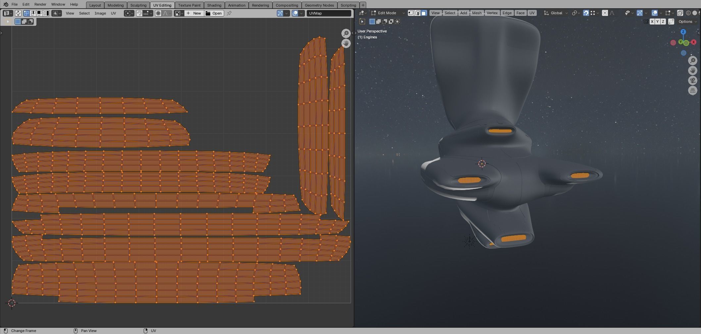Open the Render menu
The width and height of the screenshot is (701, 334).
pos(40,4)
